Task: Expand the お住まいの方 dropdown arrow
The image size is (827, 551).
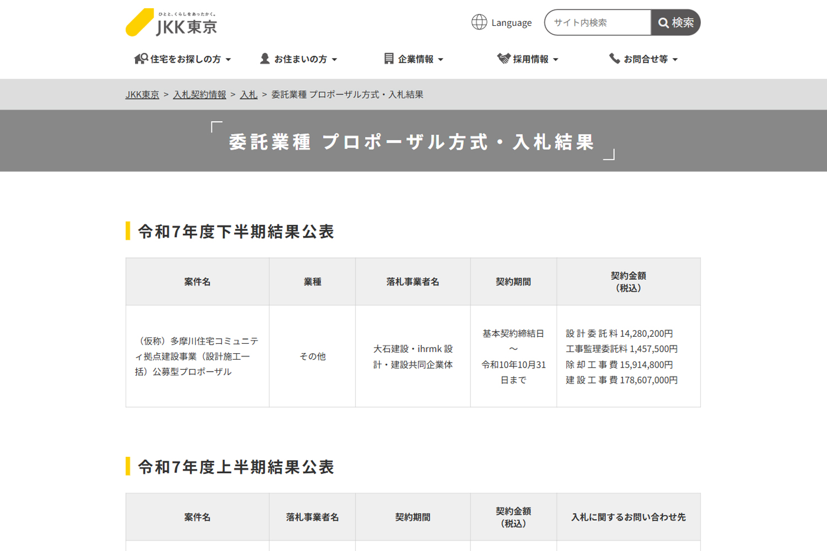Action: click(335, 60)
